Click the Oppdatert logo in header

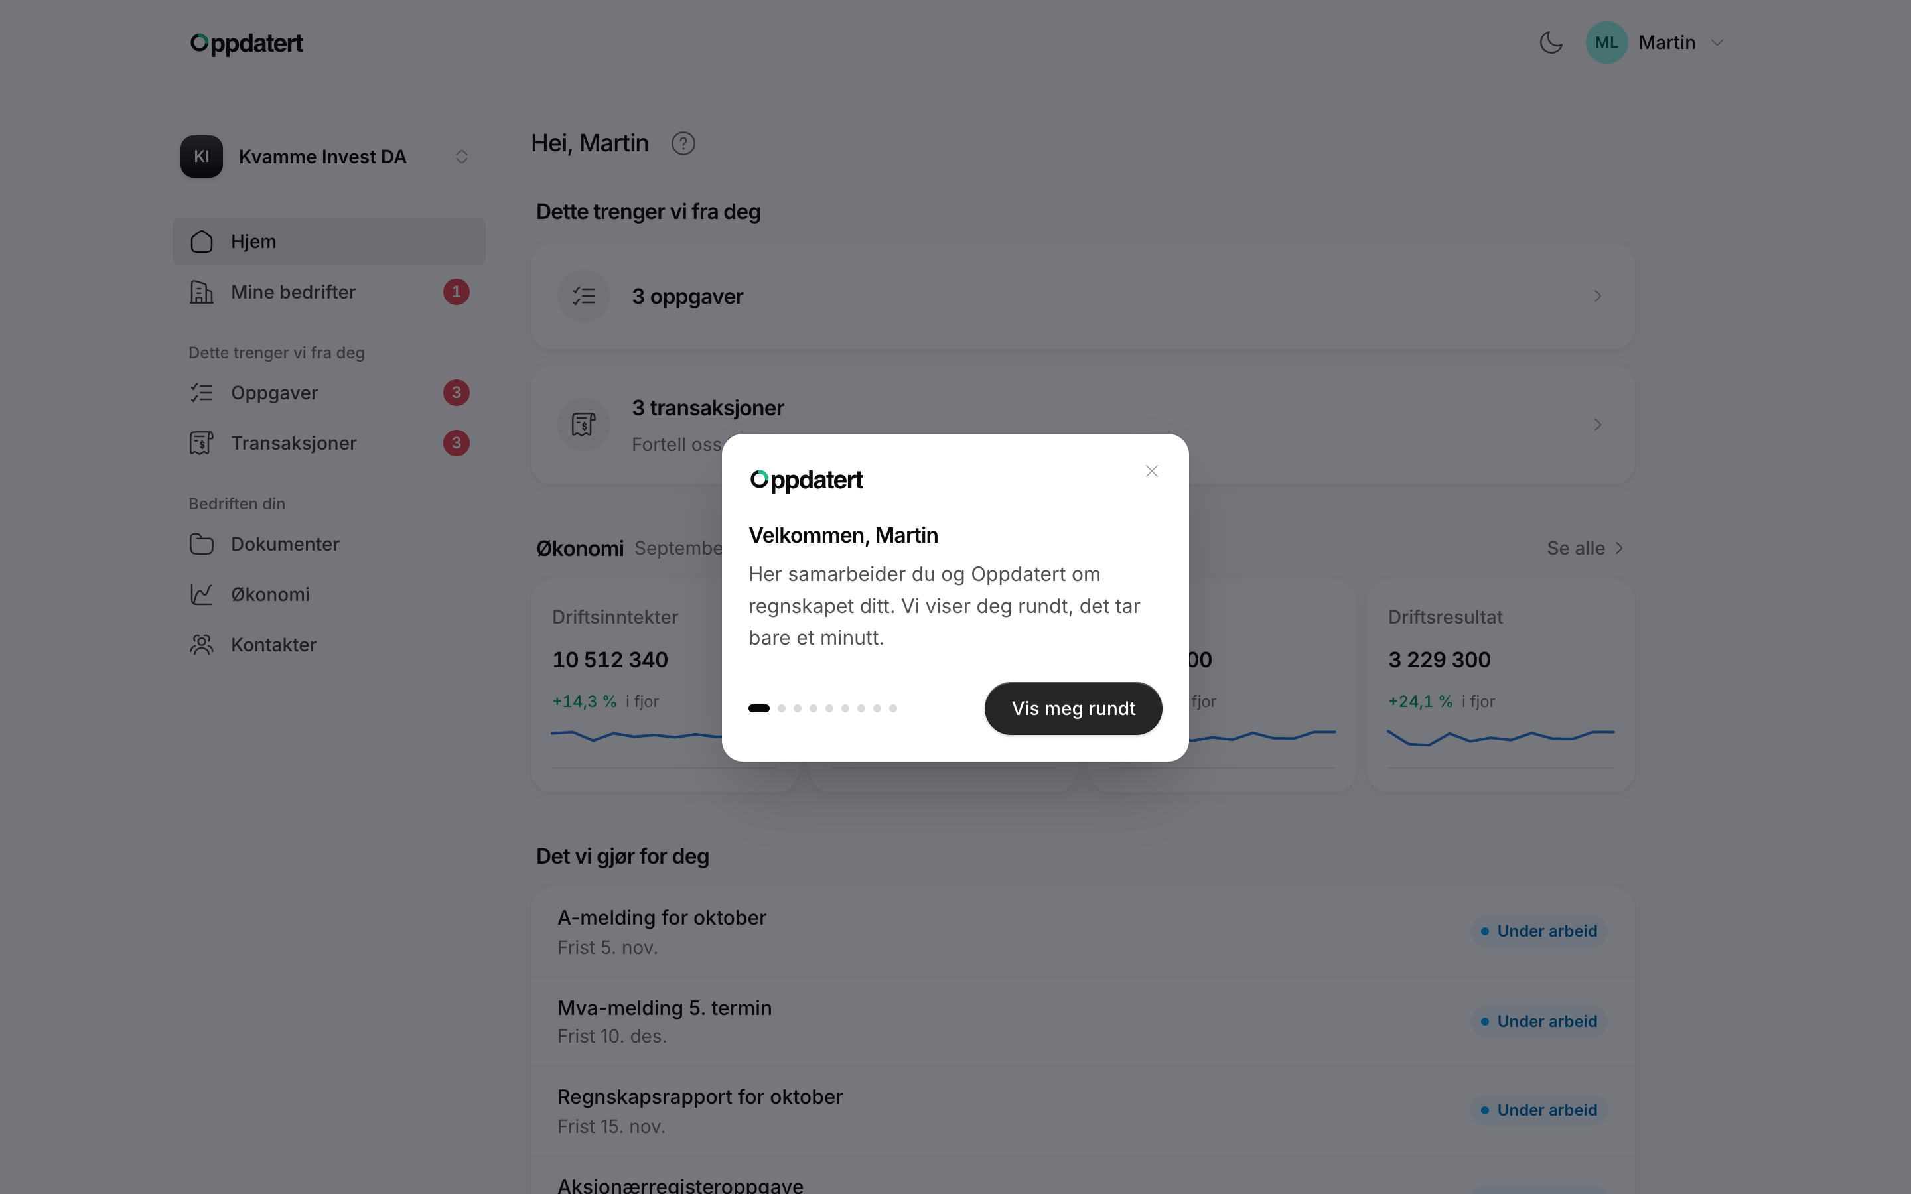pos(246,43)
